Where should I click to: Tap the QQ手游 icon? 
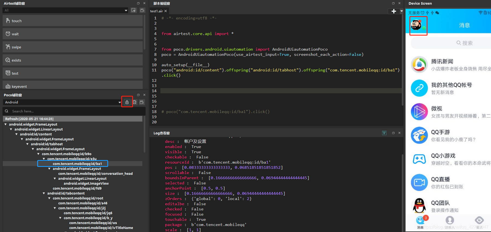(419, 135)
